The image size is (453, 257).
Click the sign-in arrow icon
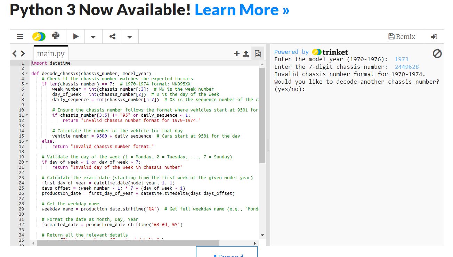[x=434, y=36]
